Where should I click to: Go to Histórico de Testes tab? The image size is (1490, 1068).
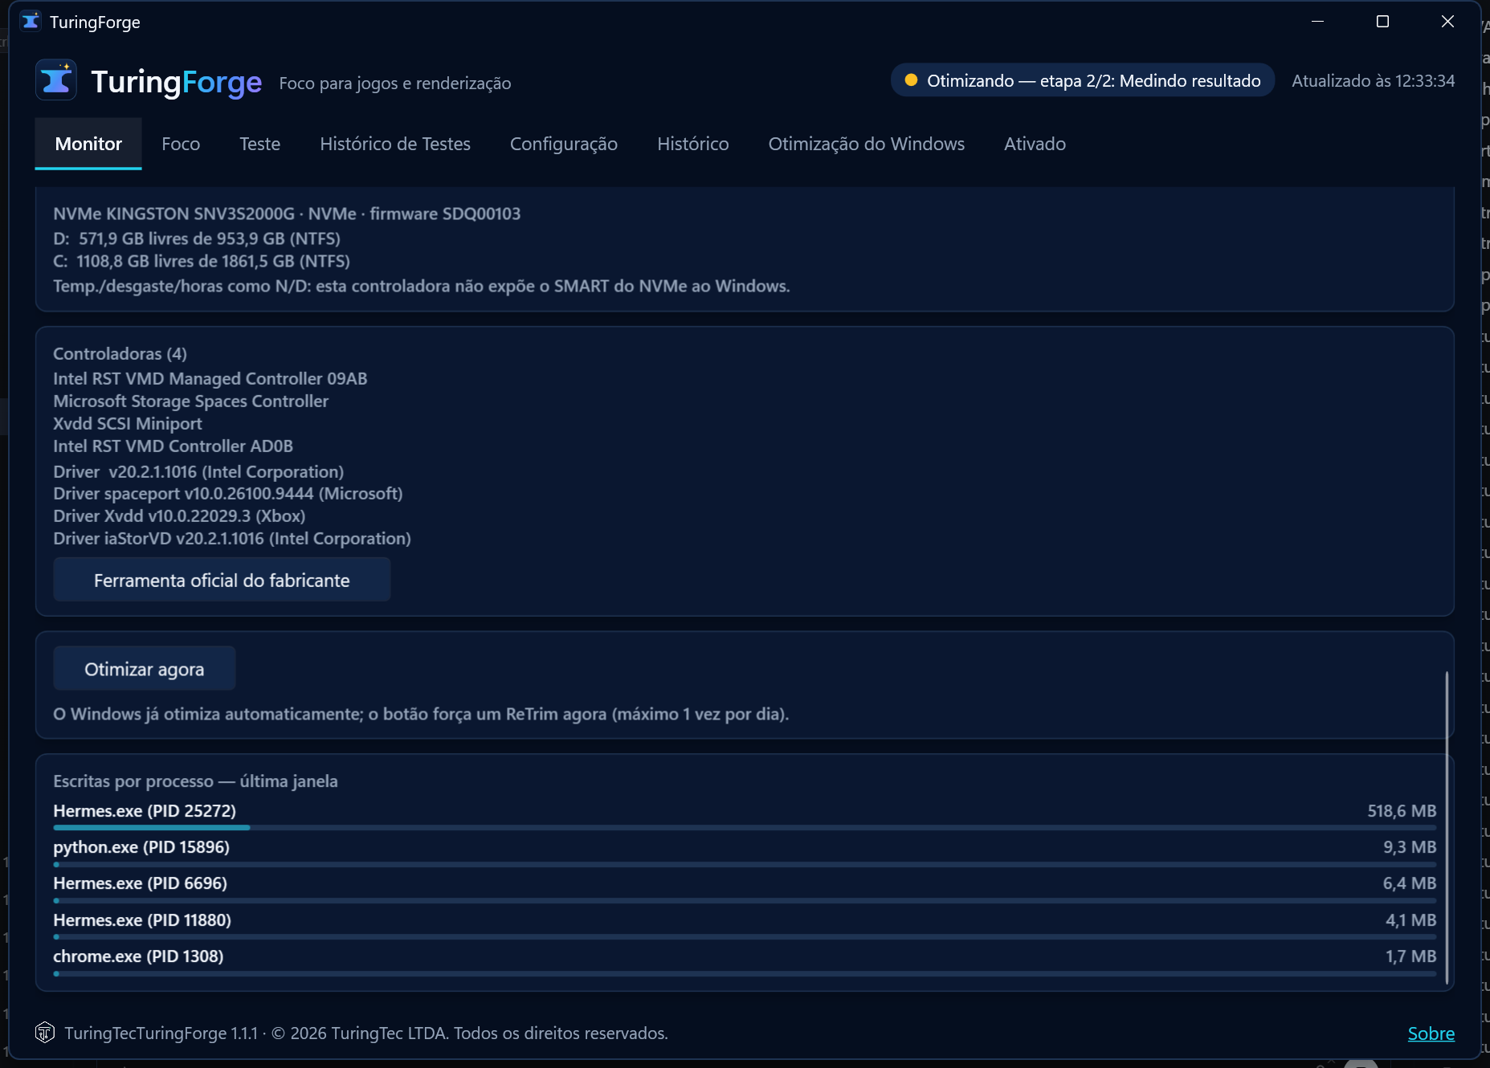(x=395, y=144)
